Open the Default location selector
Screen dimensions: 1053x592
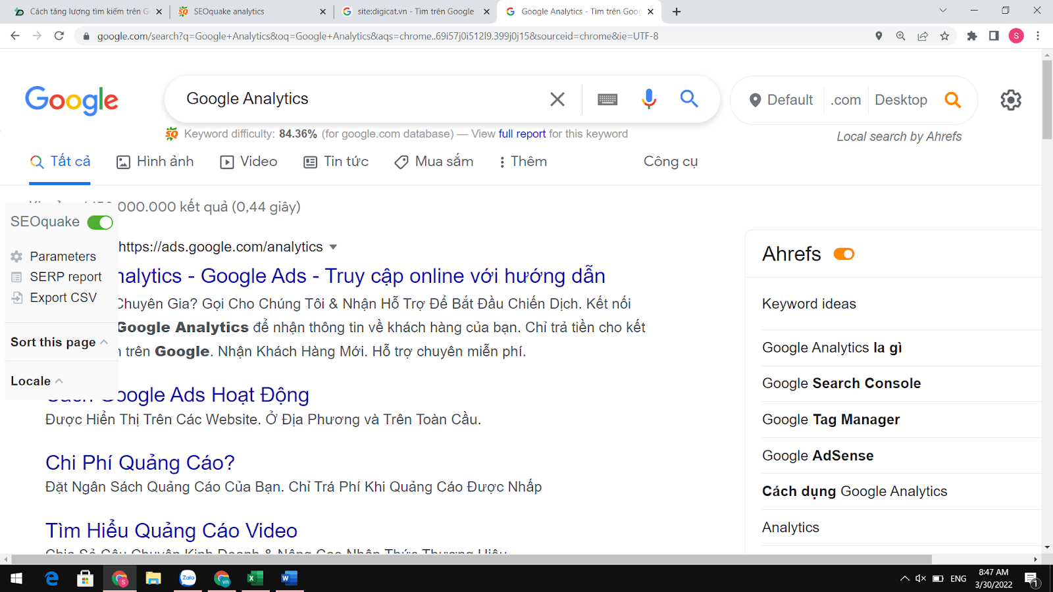pos(781,100)
